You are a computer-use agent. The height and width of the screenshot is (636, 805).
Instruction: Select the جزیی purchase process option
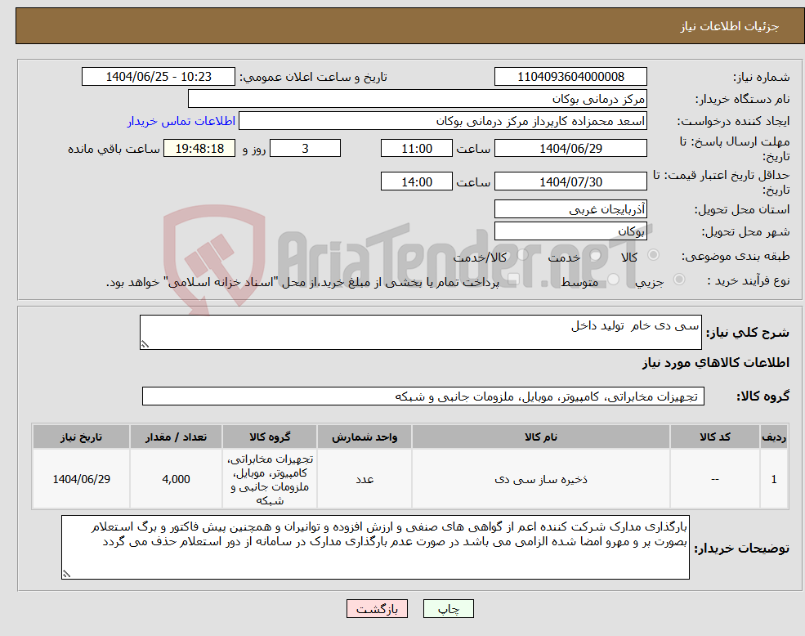pos(679,279)
